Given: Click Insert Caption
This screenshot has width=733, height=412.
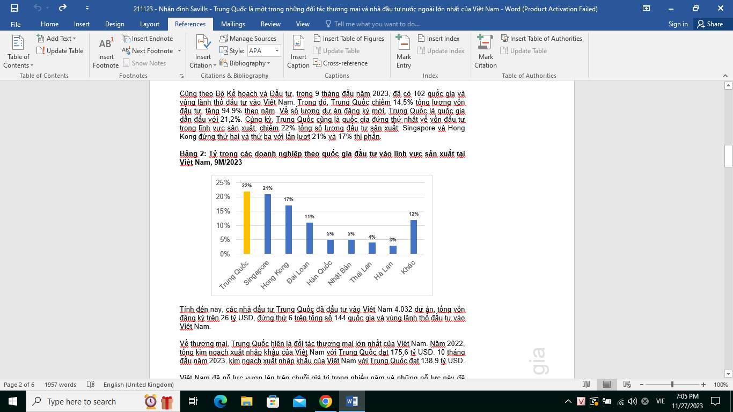Looking at the screenshot, I should click(x=298, y=51).
